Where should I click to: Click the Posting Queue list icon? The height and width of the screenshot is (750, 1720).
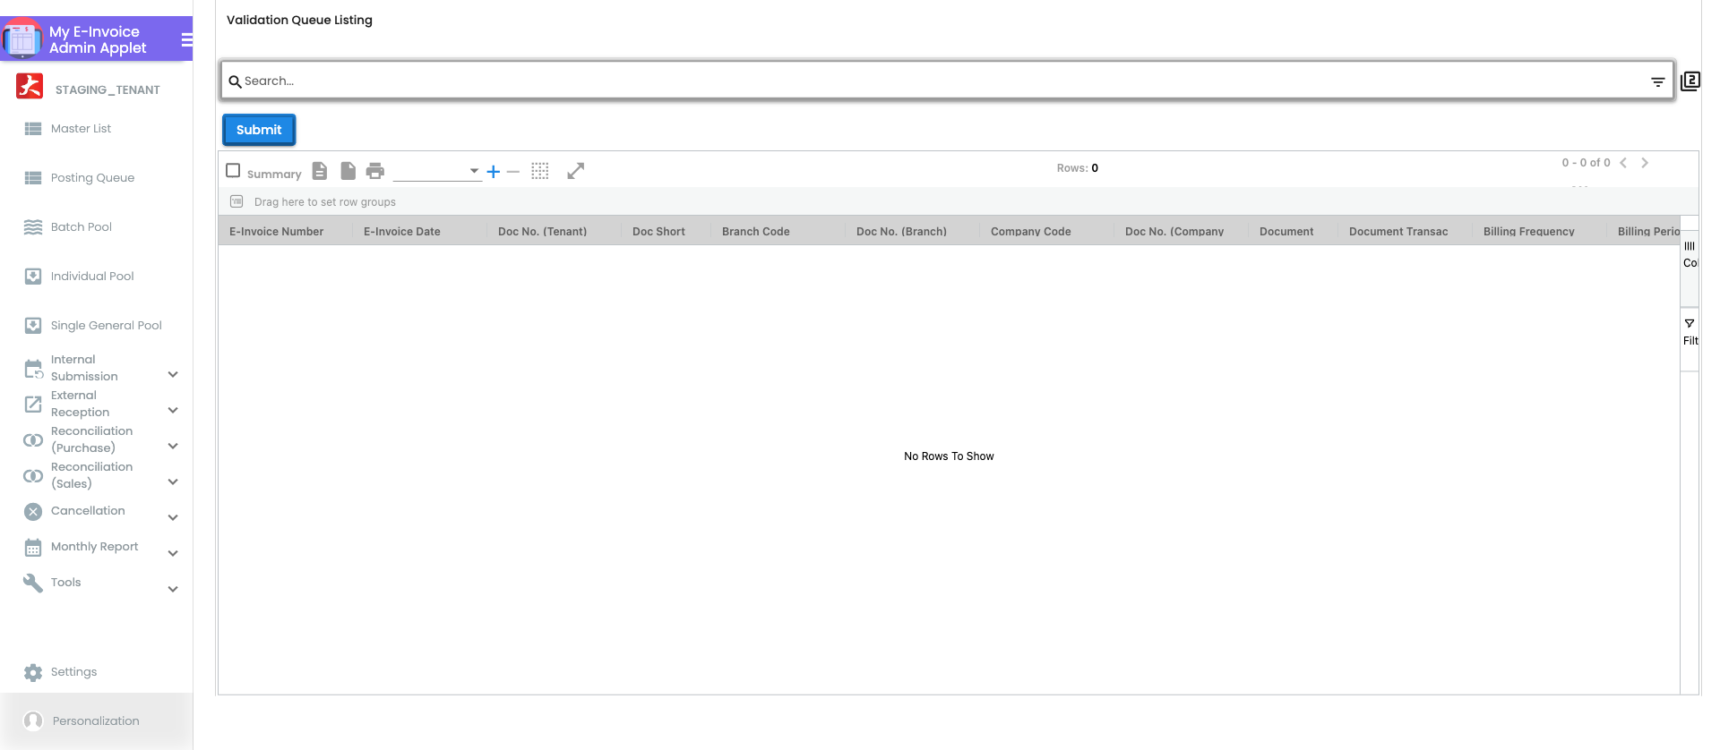pyautogui.click(x=33, y=178)
